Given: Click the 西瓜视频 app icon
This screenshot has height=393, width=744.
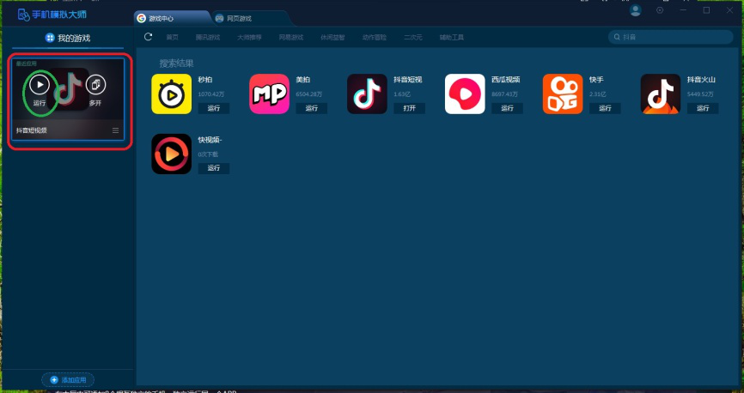Looking at the screenshot, I should (465, 94).
